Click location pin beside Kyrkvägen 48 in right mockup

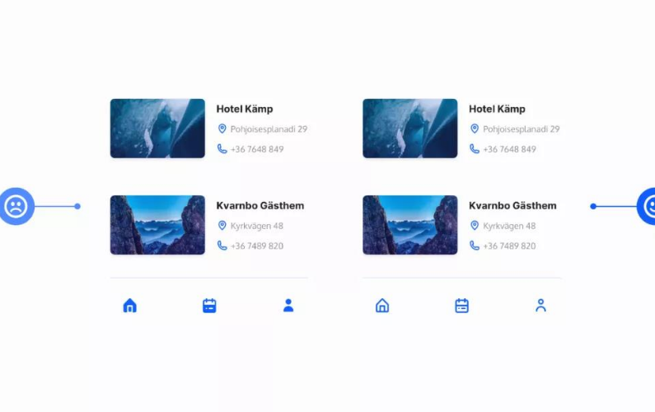click(x=475, y=226)
